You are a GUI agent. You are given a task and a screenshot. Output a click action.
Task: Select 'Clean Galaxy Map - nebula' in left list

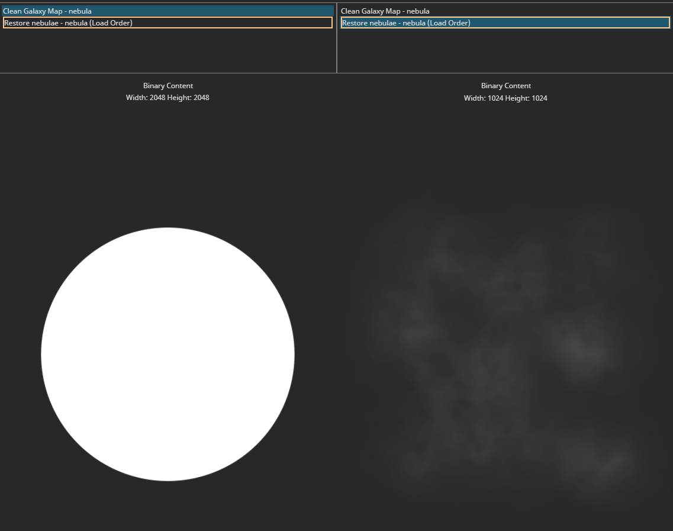(168, 11)
